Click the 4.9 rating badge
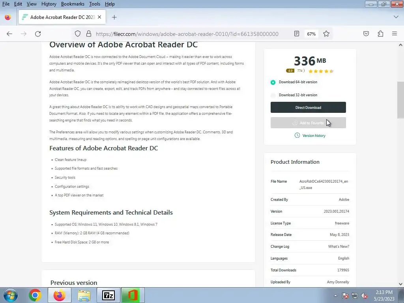Viewport: 404px width, 303px height. [x=290, y=71]
